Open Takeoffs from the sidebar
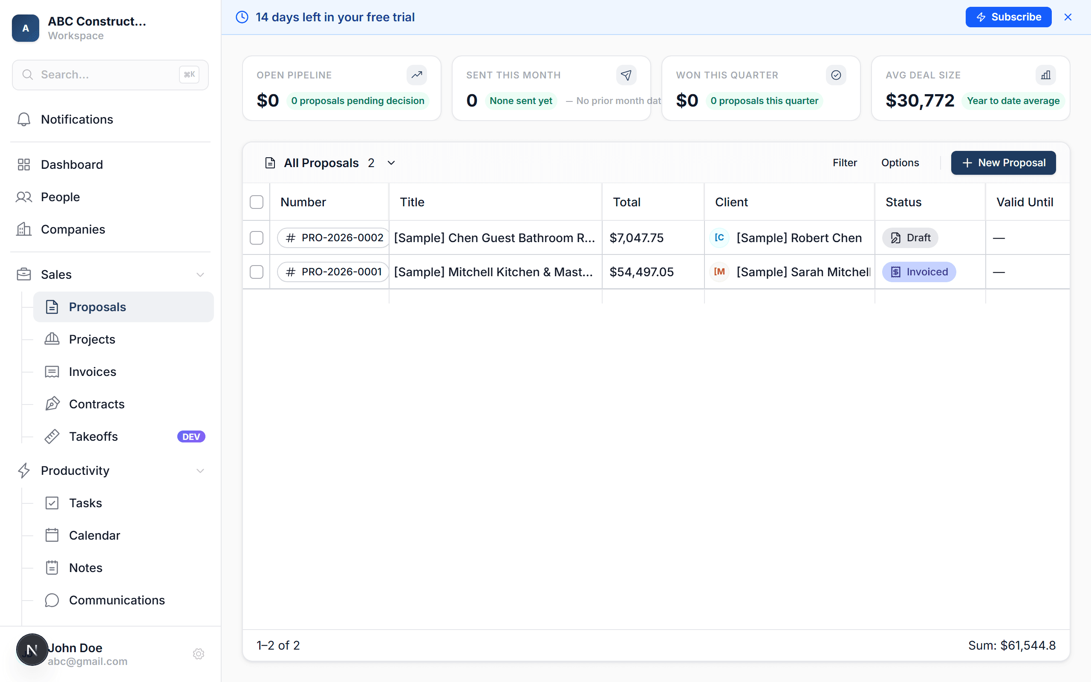The height and width of the screenshot is (682, 1091). click(93, 436)
